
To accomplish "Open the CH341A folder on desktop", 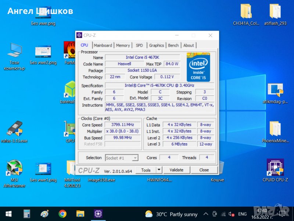I will pyautogui.click(x=245, y=12).
